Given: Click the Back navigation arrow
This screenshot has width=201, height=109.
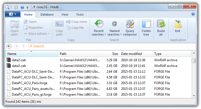Looking at the screenshot, I should 9,46.
